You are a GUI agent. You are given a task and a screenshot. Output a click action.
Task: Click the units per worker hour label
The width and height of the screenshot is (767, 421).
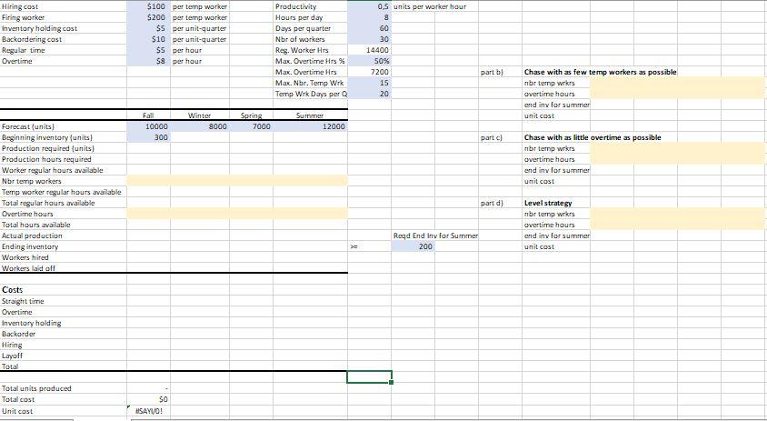(x=430, y=6)
